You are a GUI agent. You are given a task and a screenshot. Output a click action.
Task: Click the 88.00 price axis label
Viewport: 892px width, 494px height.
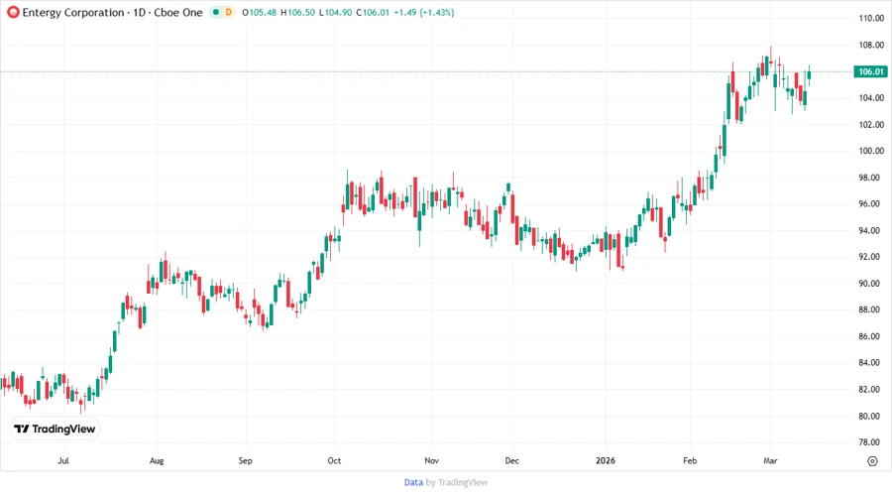click(871, 309)
